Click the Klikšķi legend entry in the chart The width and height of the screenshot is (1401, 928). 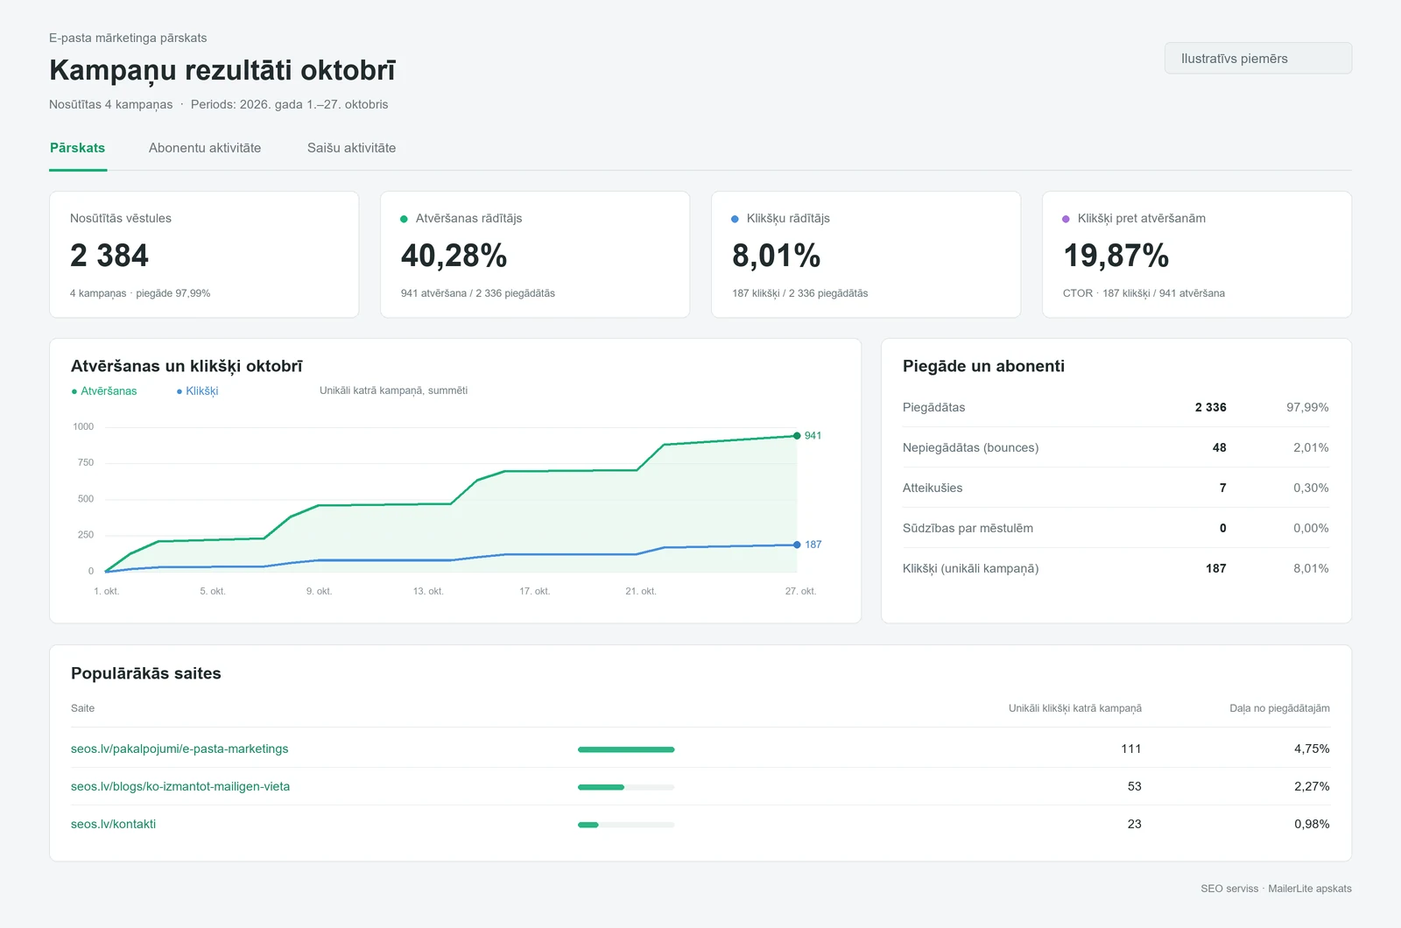pos(197,391)
